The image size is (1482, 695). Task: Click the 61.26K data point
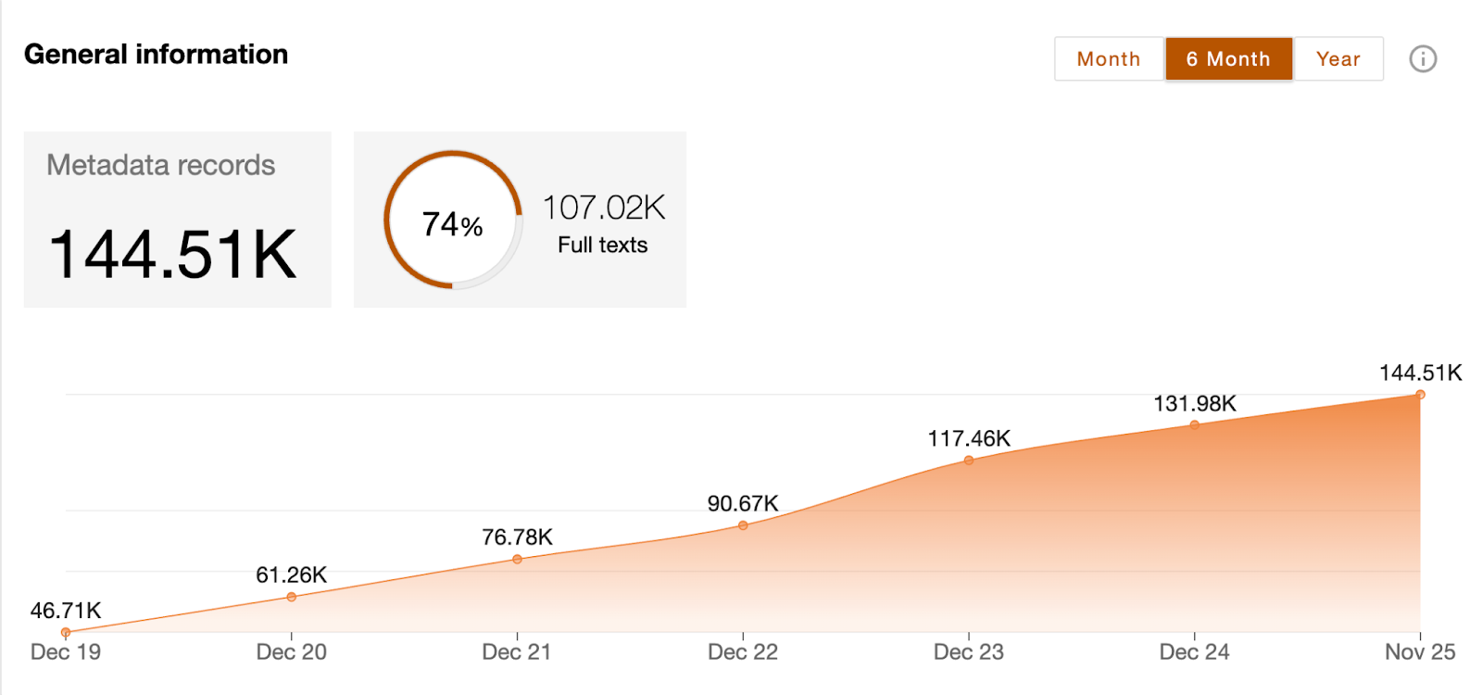coord(292,597)
